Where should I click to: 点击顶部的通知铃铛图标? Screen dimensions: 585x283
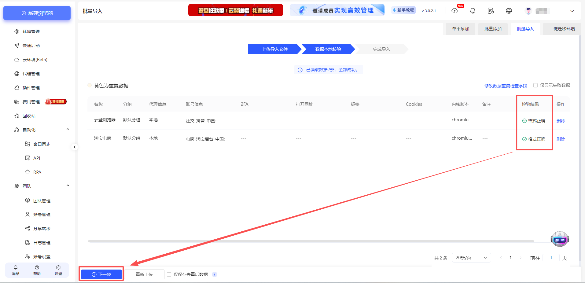tap(473, 10)
